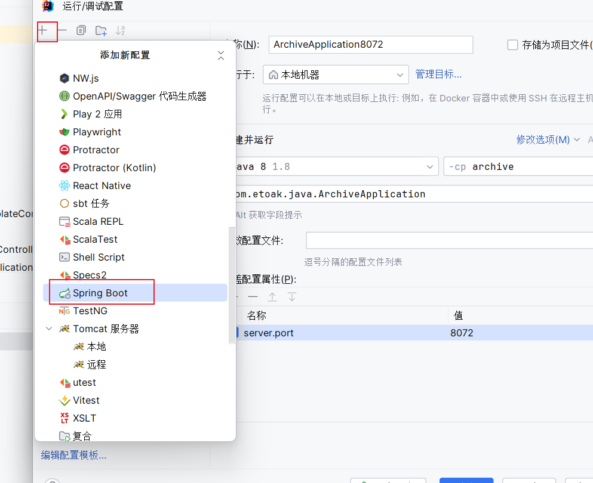Click the Tomcat 服务器 icon
The width and height of the screenshot is (593, 483).
point(64,329)
